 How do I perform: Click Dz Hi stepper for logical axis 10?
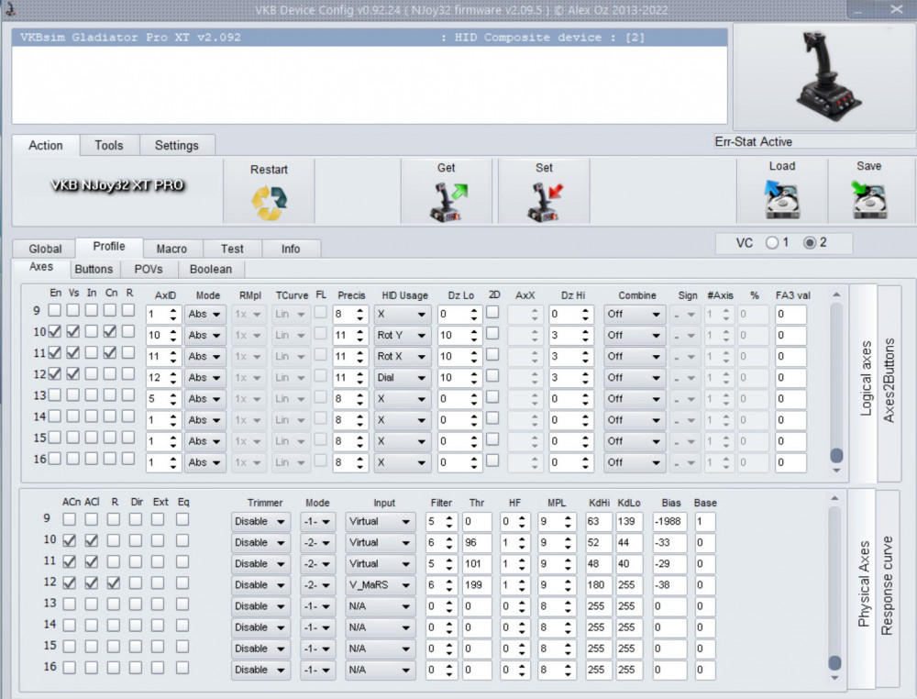(x=585, y=335)
